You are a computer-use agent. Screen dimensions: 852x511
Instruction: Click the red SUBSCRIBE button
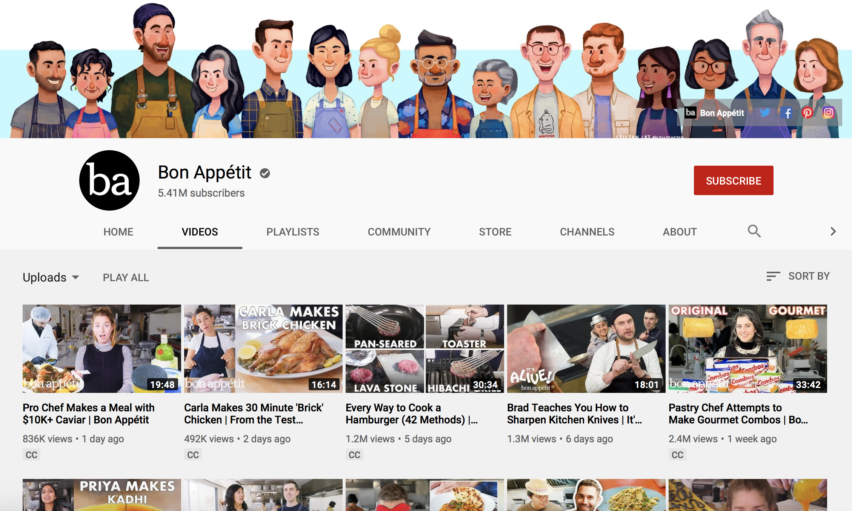(734, 180)
